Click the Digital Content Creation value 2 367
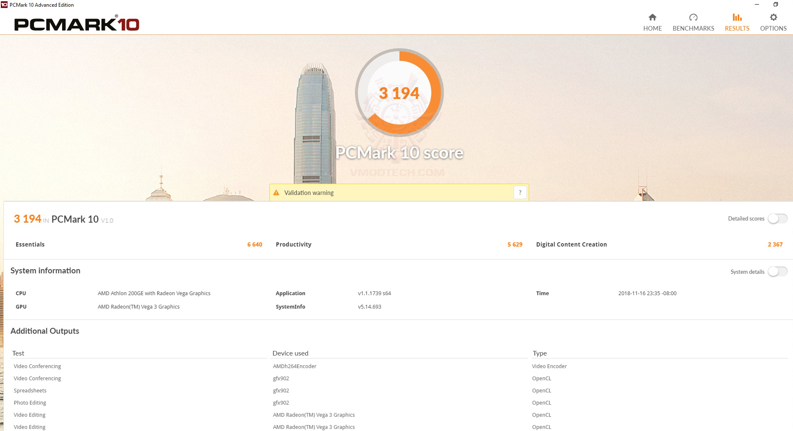This screenshot has width=793, height=431. tap(775, 244)
